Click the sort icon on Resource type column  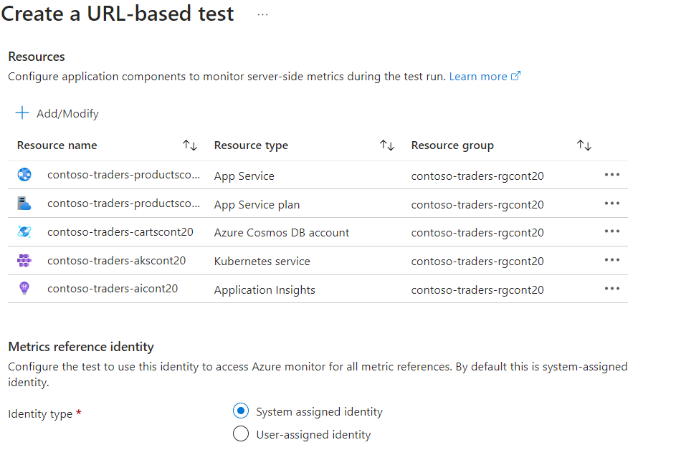[387, 145]
